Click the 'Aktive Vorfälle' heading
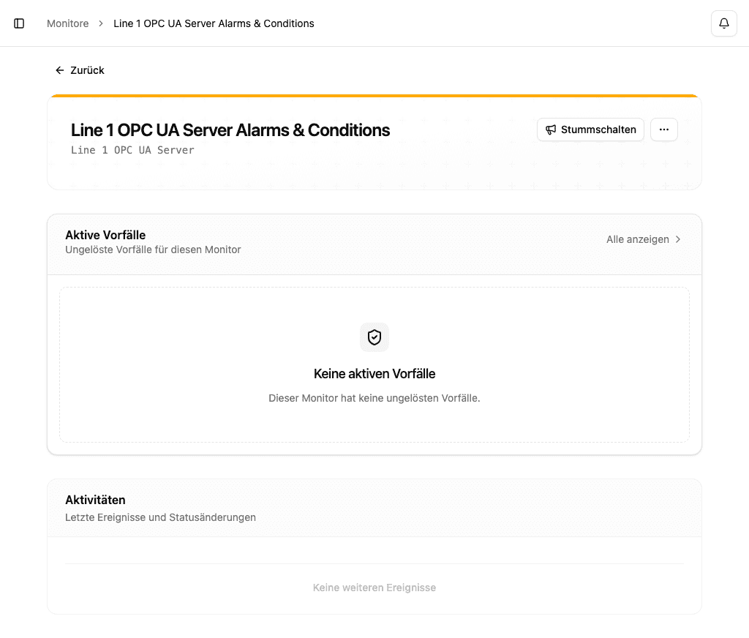Image resolution: width=749 pixels, height=638 pixels. pos(105,235)
